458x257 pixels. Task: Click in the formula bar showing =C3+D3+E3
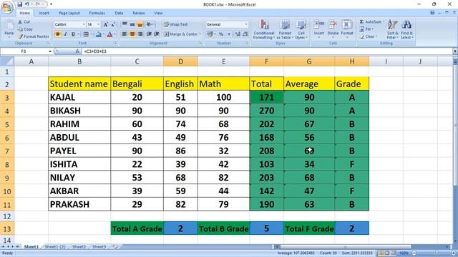[267, 51]
